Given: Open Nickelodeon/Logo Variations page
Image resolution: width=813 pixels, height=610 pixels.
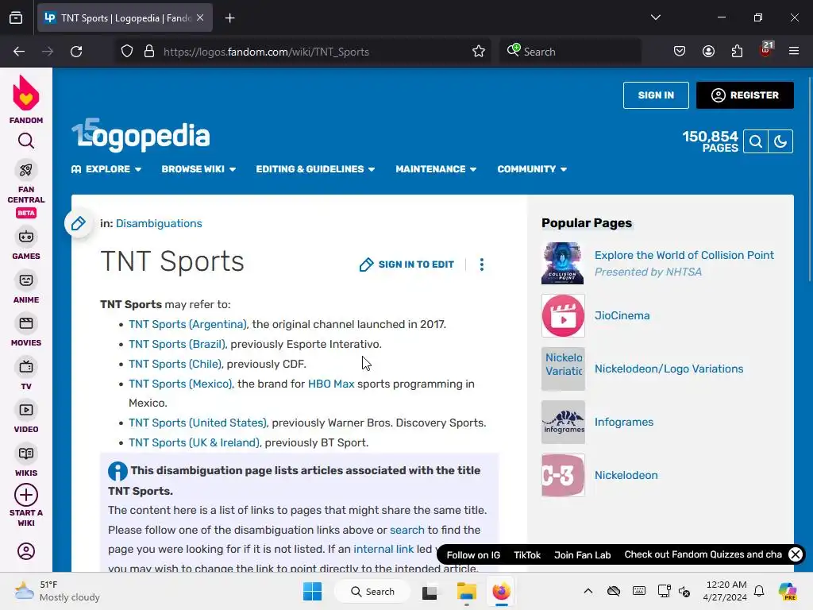Looking at the screenshot, I should [x=669, y=369].
